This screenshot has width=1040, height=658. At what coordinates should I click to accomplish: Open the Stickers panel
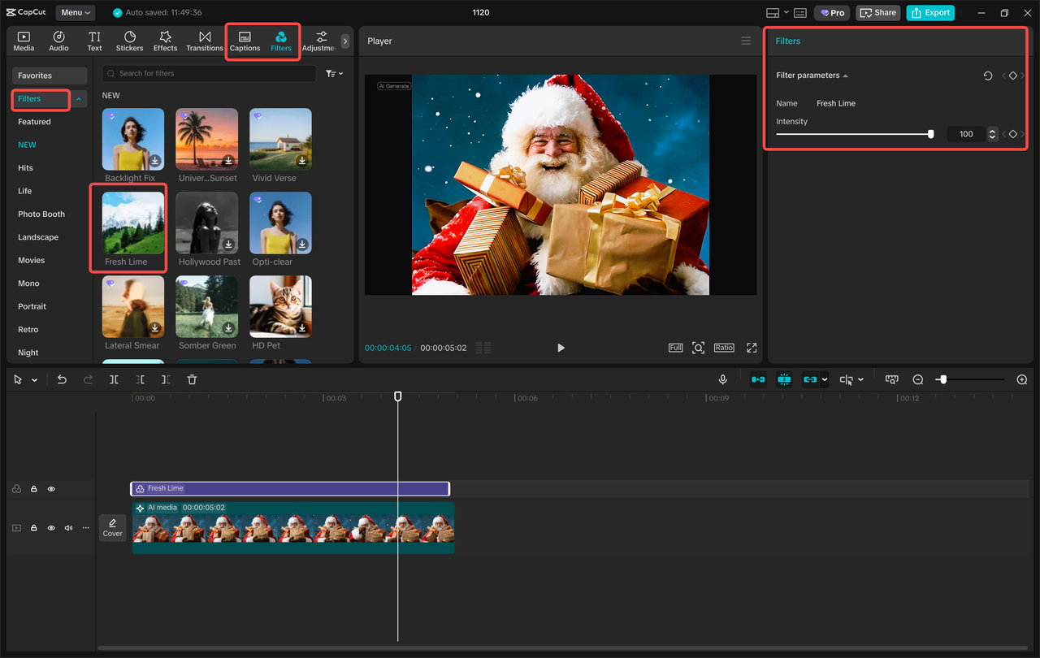(129, 41)
